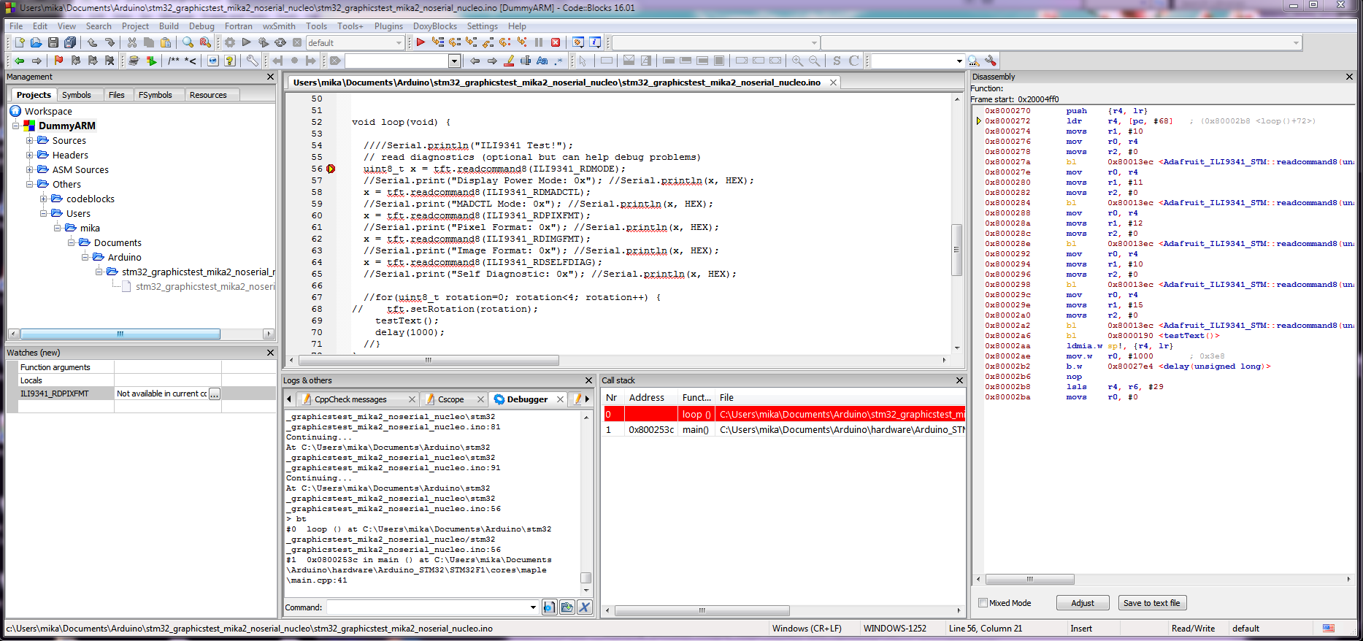Toggle a bookmark with the red flag icon
The height and width of the screenshot is (641, 1363).
pyautogui.click(x=58, y=61)
